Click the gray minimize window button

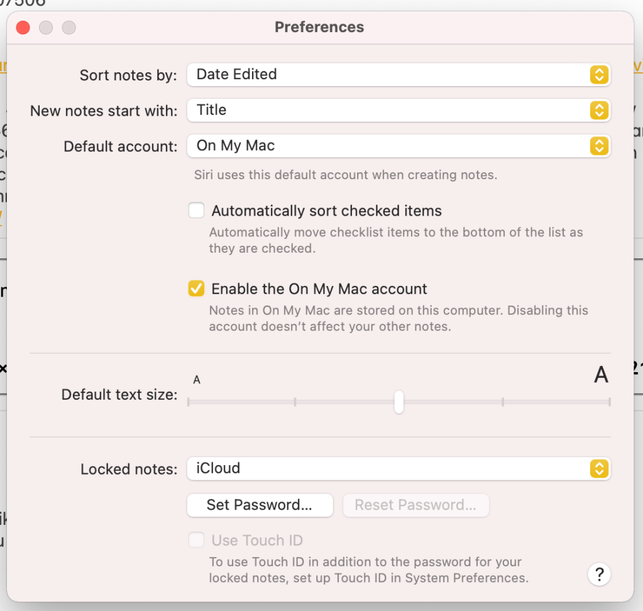coord(46,28)
